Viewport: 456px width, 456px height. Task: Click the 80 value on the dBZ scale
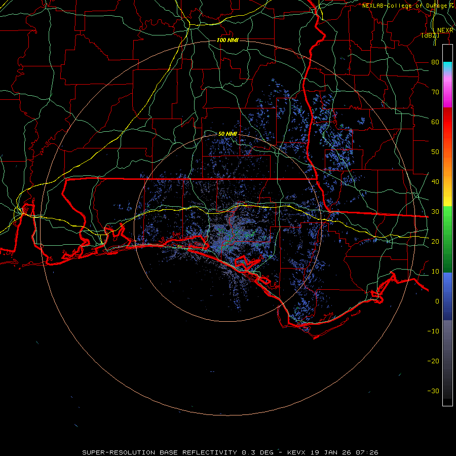coord(435,62)
